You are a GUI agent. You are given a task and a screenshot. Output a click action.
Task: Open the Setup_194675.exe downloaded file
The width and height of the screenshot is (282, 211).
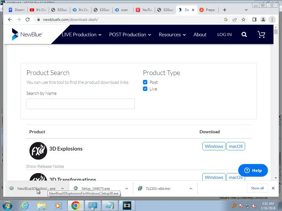(96, 188)
